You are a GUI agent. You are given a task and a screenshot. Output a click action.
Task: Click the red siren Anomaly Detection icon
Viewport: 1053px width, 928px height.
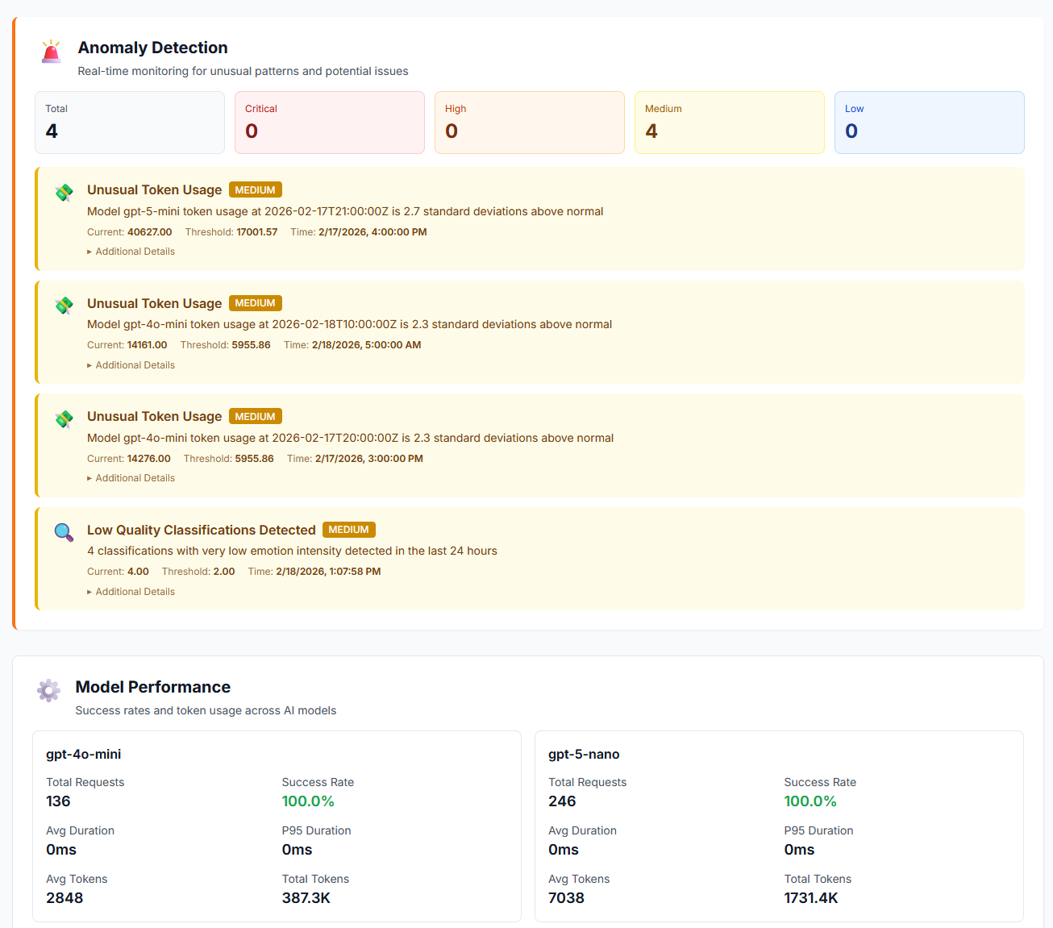pos(51,51)
